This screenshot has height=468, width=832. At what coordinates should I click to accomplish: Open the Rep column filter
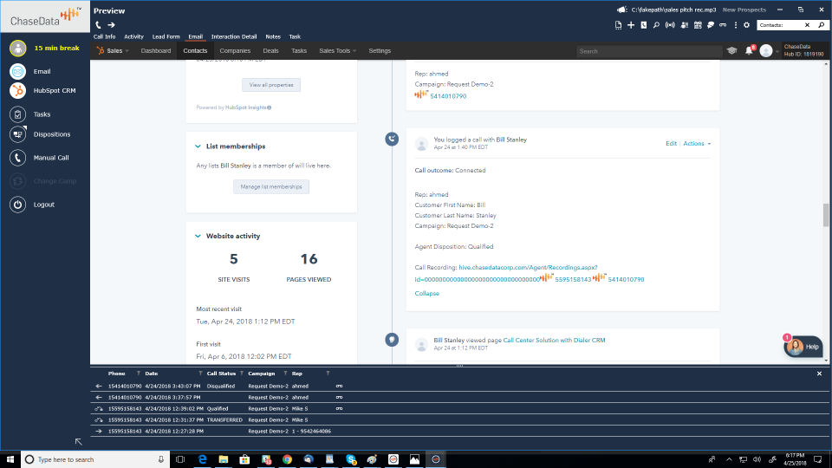[x=328, y=374]
